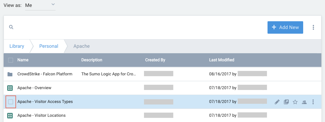This screenshot has width=325, height=122.
Task: Click the CrowdStrike folder icon
Action: tap(10, 74)
